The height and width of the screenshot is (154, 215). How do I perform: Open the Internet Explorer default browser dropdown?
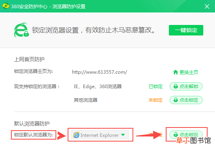click(100, 135)
